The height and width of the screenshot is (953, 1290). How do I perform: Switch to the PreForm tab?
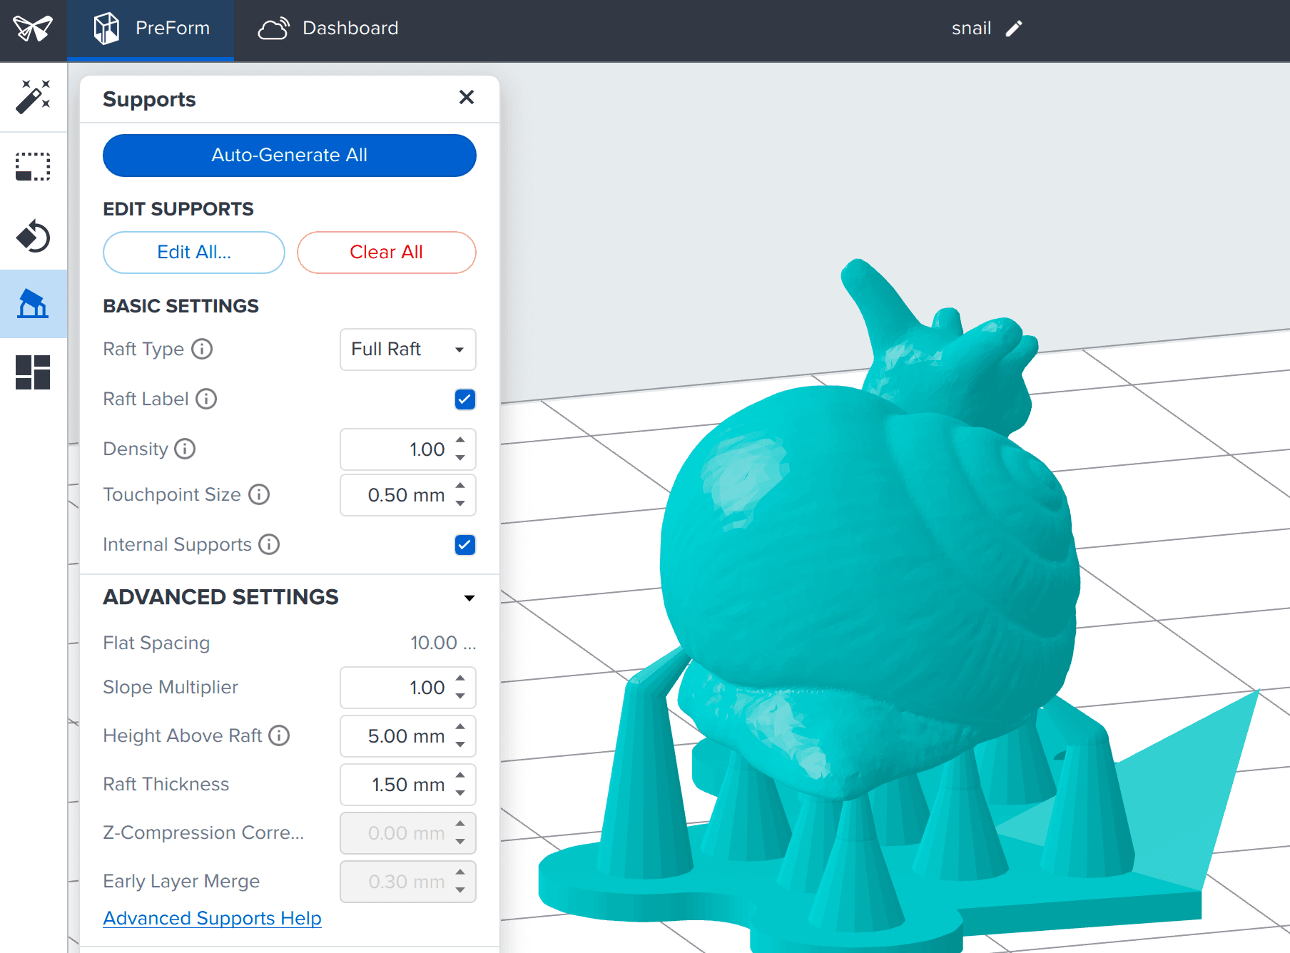[x=151, y=29]
